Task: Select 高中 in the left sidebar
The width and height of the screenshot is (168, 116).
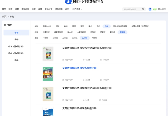Action: (x=17, y=60)
